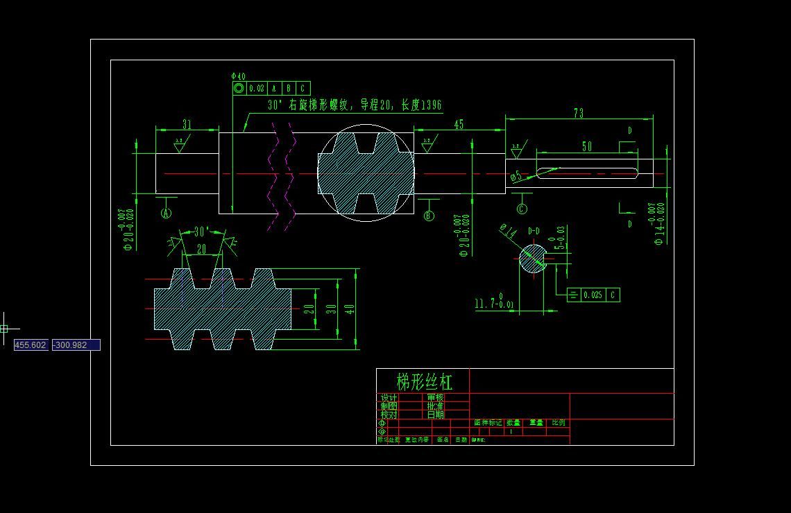Select the datum B circle marker

tap(429, 216)
